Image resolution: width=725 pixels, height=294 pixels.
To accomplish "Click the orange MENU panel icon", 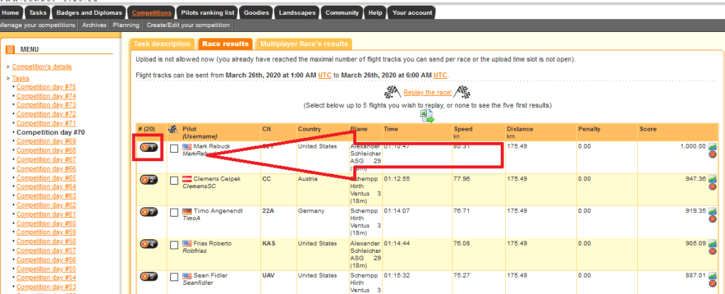I will [x=12, y=49].
